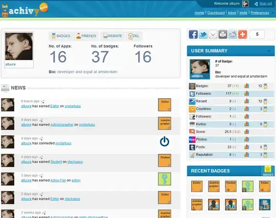Click the DEL tab on profile
Image resolution: width=276 pixels, height=218 pixels.
pos(134,36)
